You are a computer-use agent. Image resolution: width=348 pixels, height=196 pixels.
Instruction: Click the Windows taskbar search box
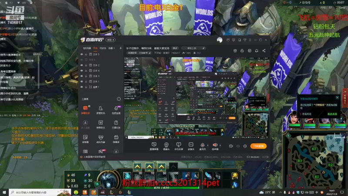[x=40, y=192]
